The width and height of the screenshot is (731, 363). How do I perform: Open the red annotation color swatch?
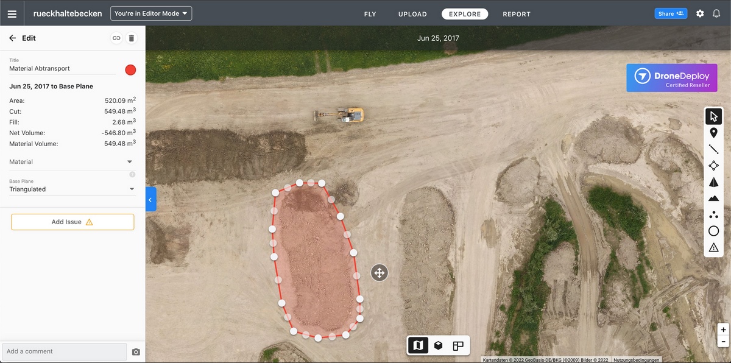(x=130, y=70)
